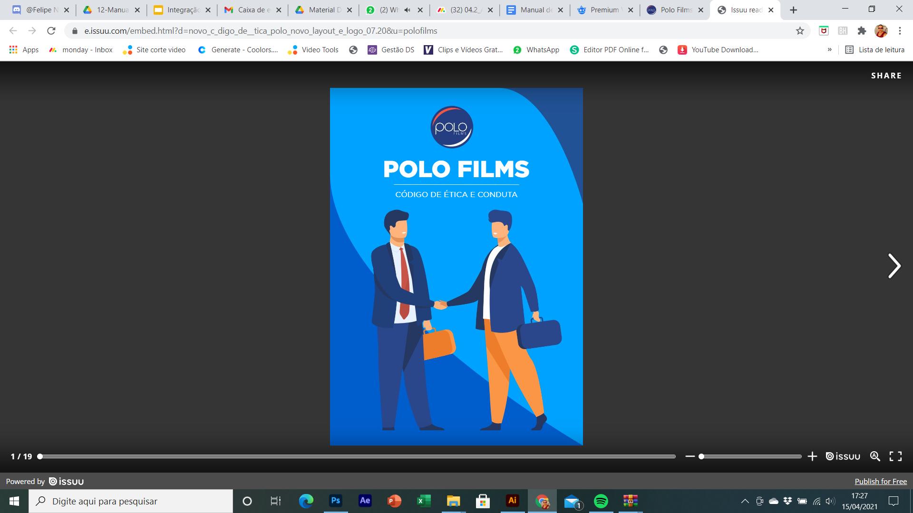Open the Chrome extensions puzzle icon
The image size is (913, 513).
[x=862, y=31]
